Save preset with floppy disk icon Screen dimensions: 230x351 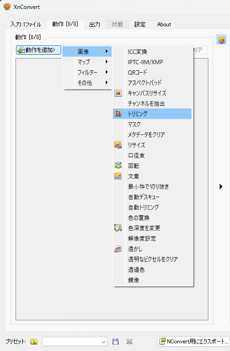click(x=115, y=342)
